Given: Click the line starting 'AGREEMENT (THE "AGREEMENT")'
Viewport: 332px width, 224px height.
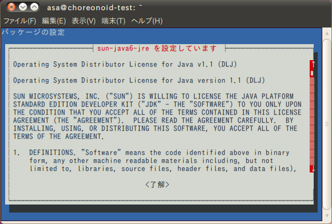Looking at the screenshot, I should pyautogui.click(x=153, y=120).
